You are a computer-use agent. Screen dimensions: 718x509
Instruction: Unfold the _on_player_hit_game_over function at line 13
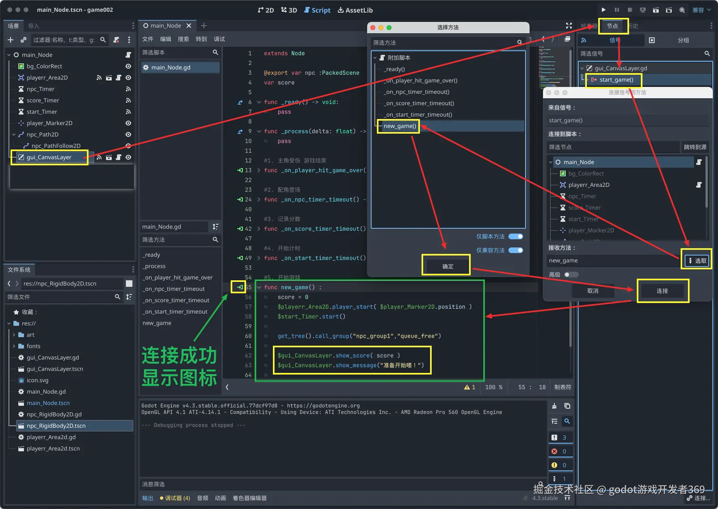click(259, 170)
